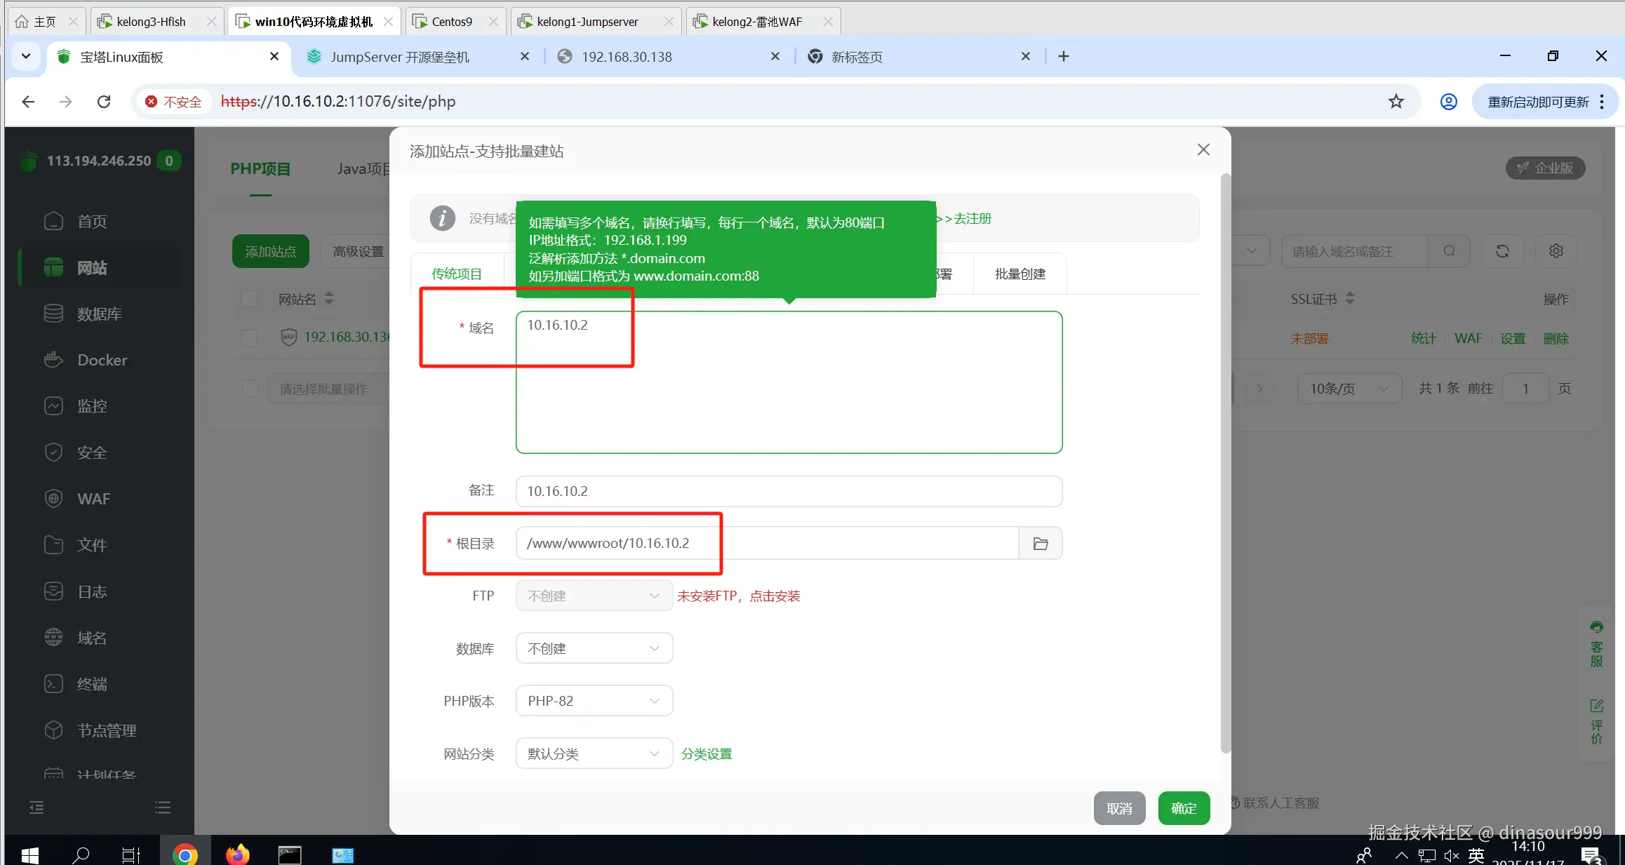
Task: Switch to the 批量创建 tab
Action: coord(1019,274)
